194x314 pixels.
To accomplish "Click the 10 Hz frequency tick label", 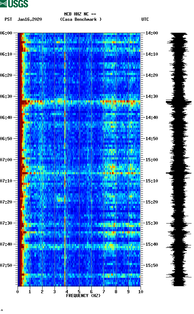I will (141, 292).
